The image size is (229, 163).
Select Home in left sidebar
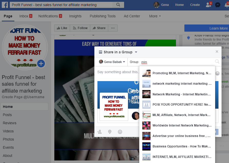point(24,107)
